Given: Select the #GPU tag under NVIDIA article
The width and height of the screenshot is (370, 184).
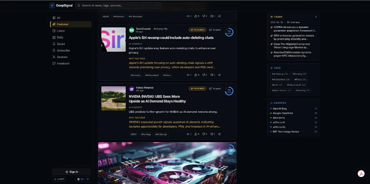Looking at the screenshot, I should pos(134,134).
